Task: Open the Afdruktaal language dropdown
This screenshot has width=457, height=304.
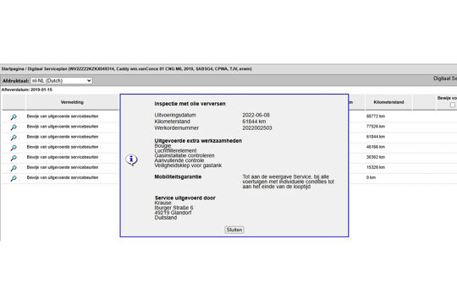Action: point(62,80)
